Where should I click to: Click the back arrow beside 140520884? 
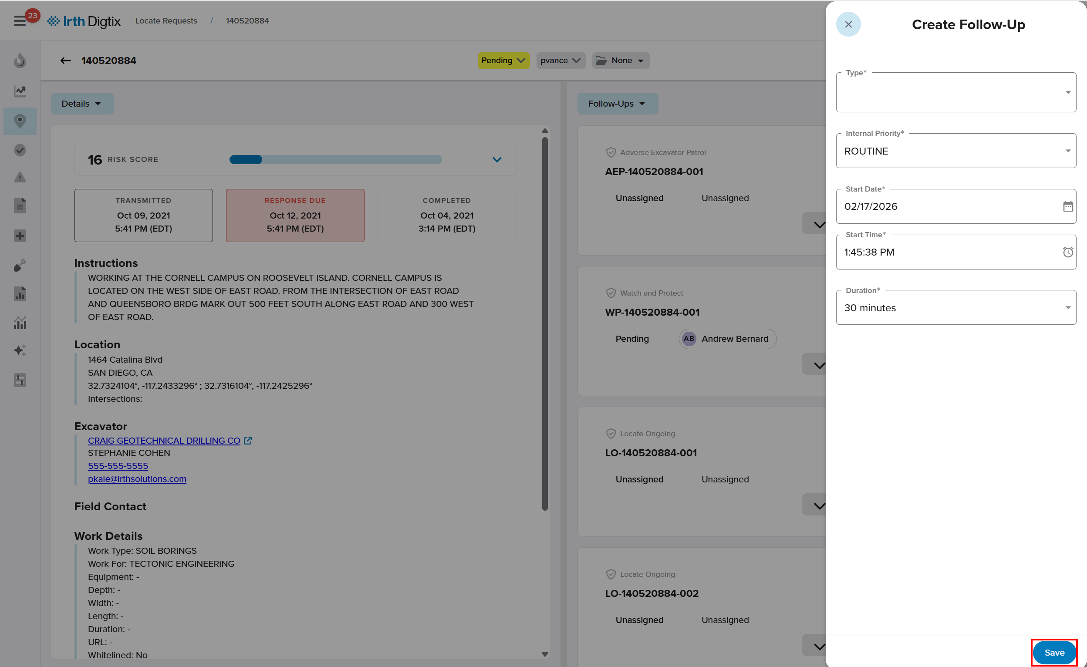pos(66,61)
